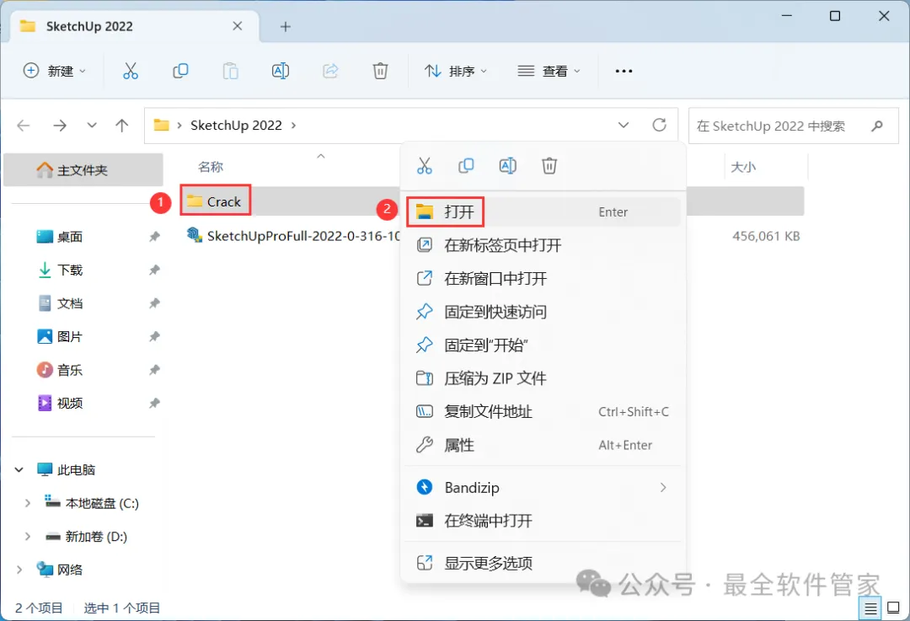The width and height of the screenshot is (910, 621).
Task: Refresh the SketchUp 2022 folder view
Action: point(659,125)
